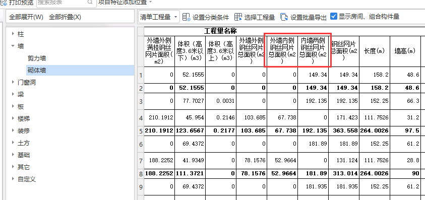Click 全部折叠(X) button

[65, 17]
